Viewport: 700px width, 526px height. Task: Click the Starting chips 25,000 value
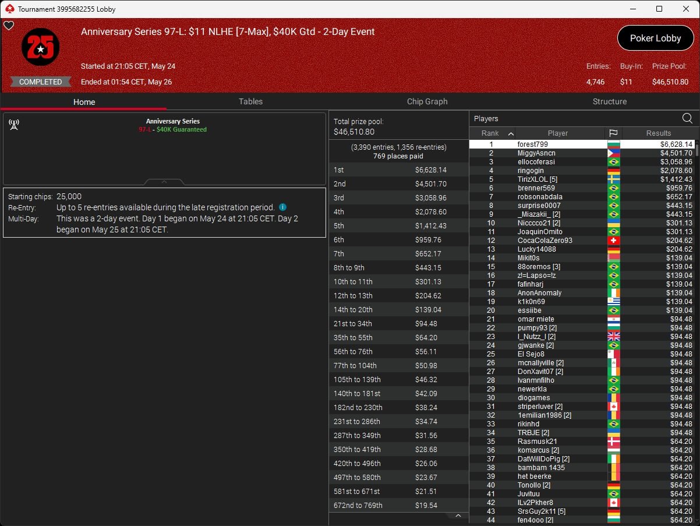point(69,197)
